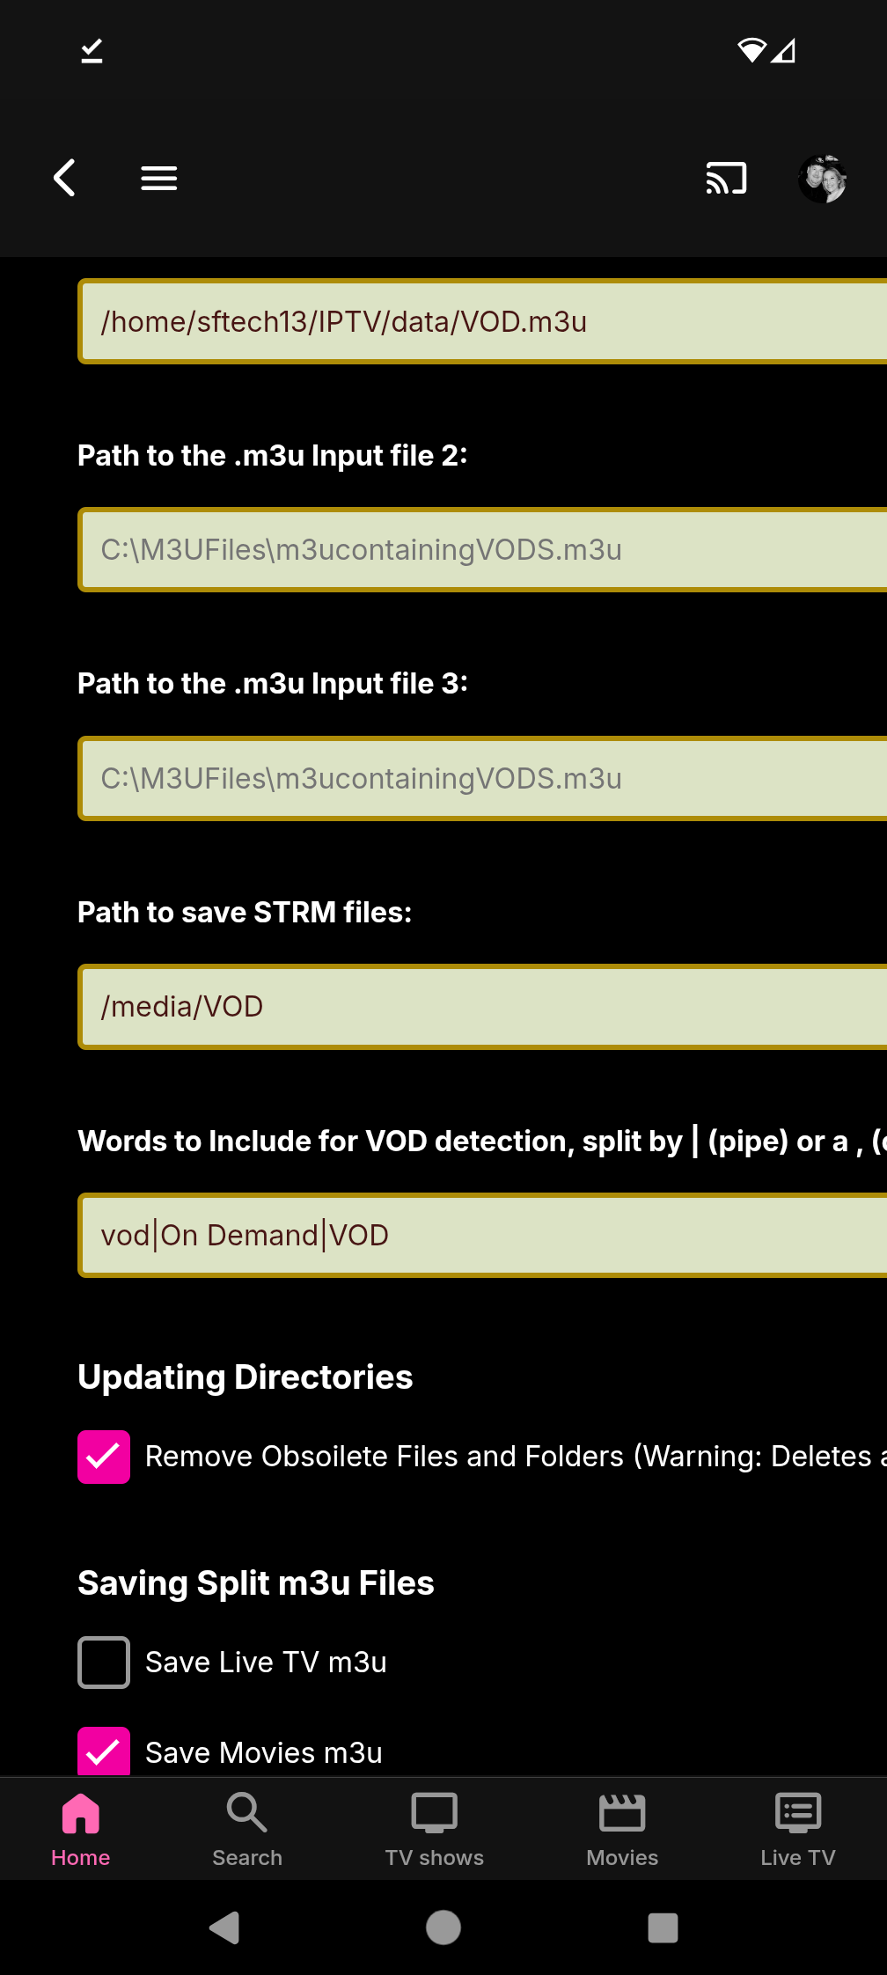
Task: Tap the Android recent apps square
Action: [x=663, y=1927]
